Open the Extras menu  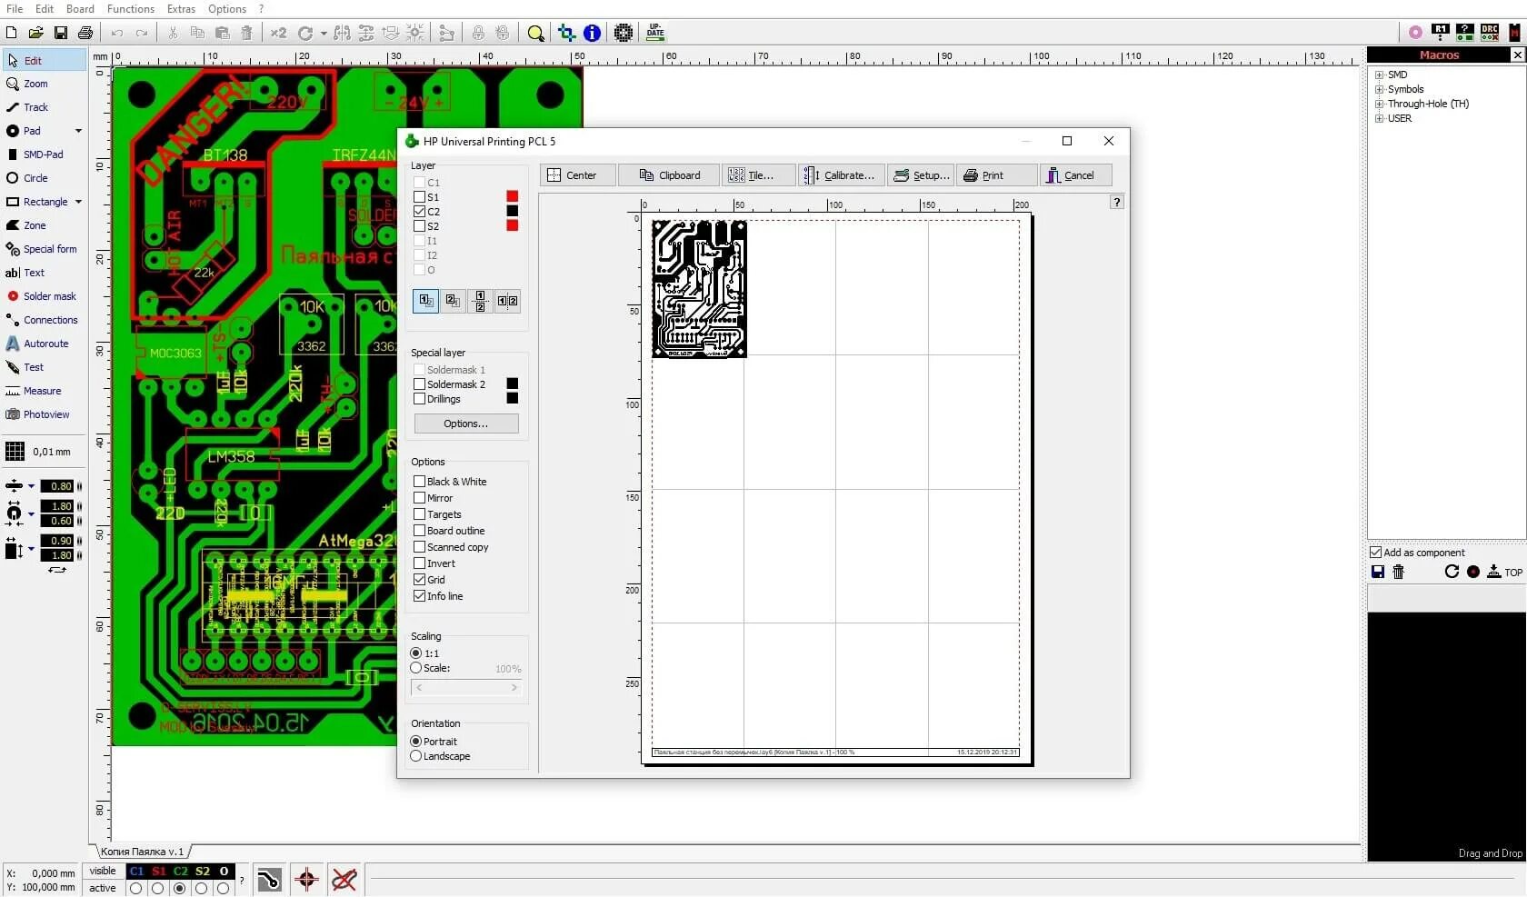coord(181,8)
